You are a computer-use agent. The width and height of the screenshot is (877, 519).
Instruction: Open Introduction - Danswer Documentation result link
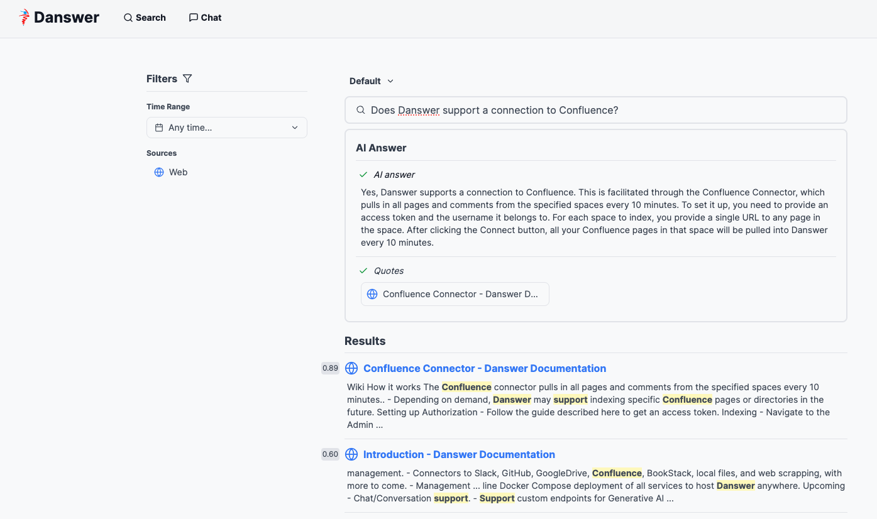[459, 454]
